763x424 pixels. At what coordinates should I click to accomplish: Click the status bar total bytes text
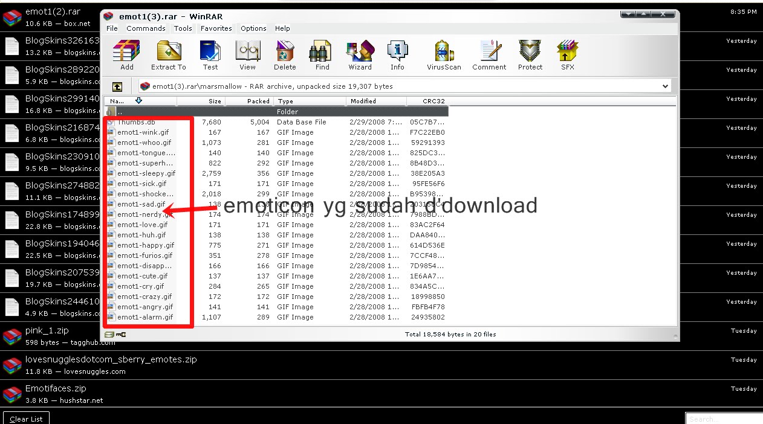click(450, 334)
